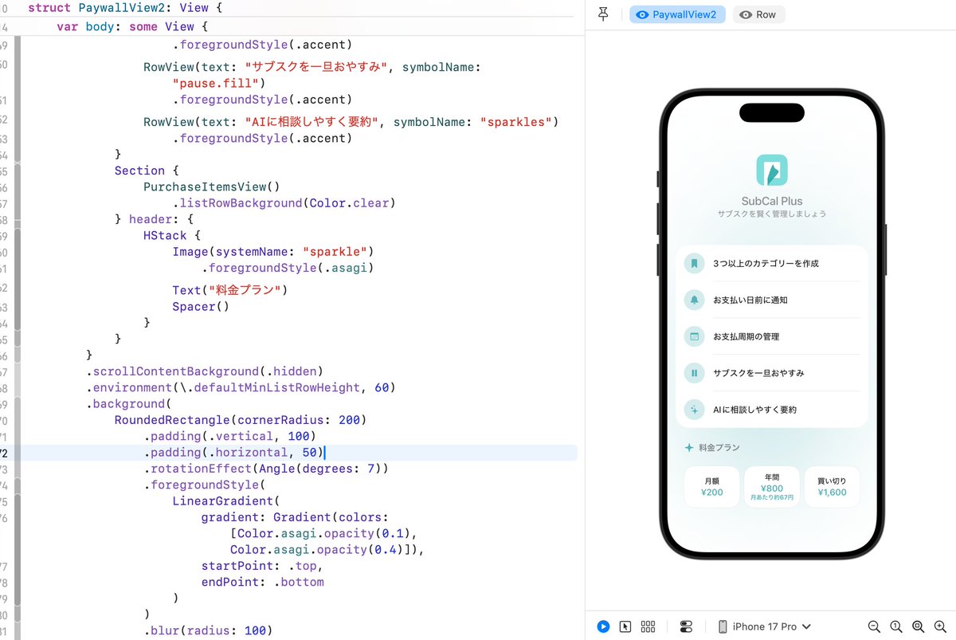956x640 pixels.
Task: Tap the お支払い日前に通知 row text
Action: [750, 300]
